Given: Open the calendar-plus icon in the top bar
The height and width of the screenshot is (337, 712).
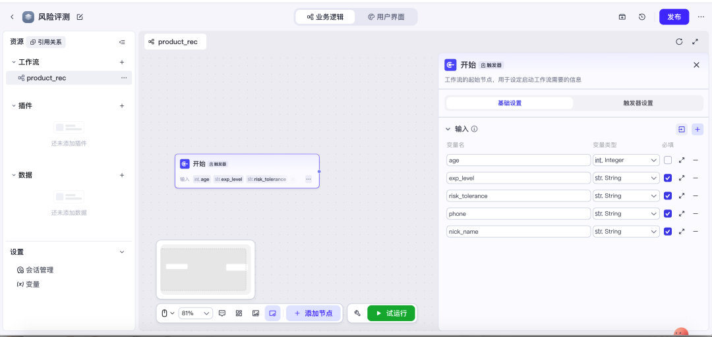Looking at the screenshot, I should pyautogui.click(x=622, y=17).
